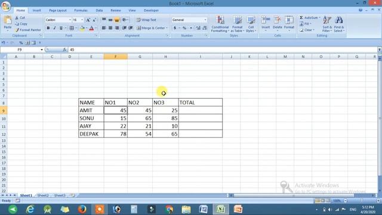The image size is (382, 215).
Task: Apply the Comma Style format
Action: (x=191, y=28)
